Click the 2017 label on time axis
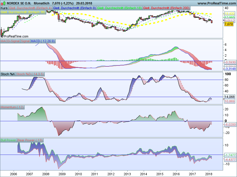237x177 pixels. 192,174
